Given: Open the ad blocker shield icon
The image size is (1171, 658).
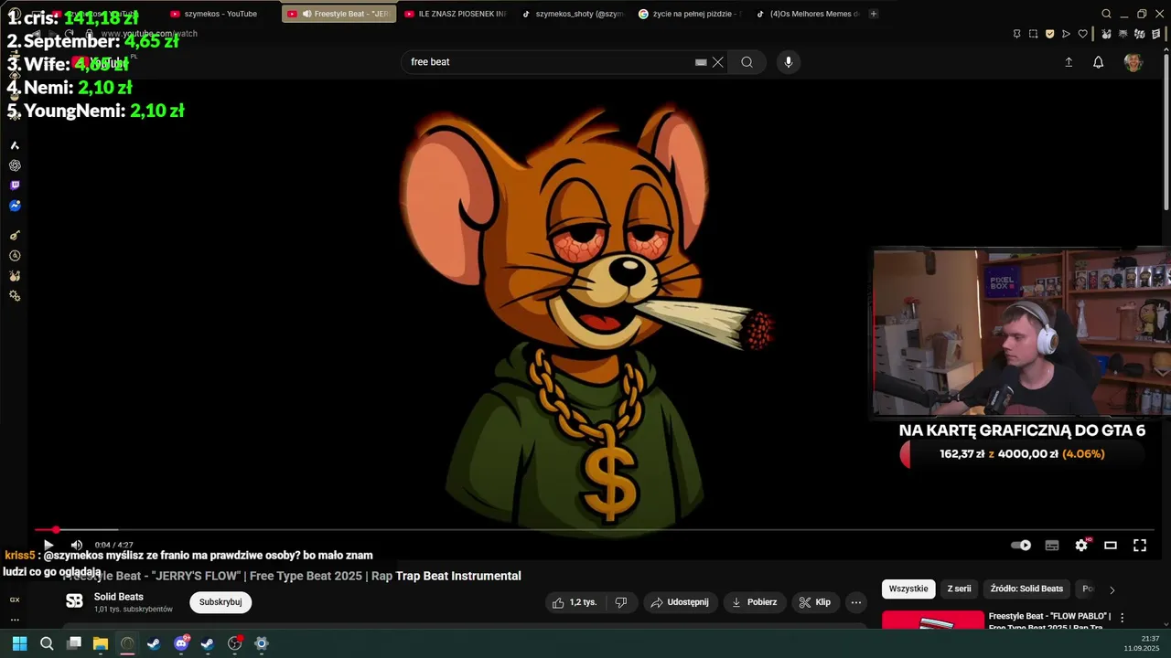Looking at the screenshot, I should point(1049,34).
